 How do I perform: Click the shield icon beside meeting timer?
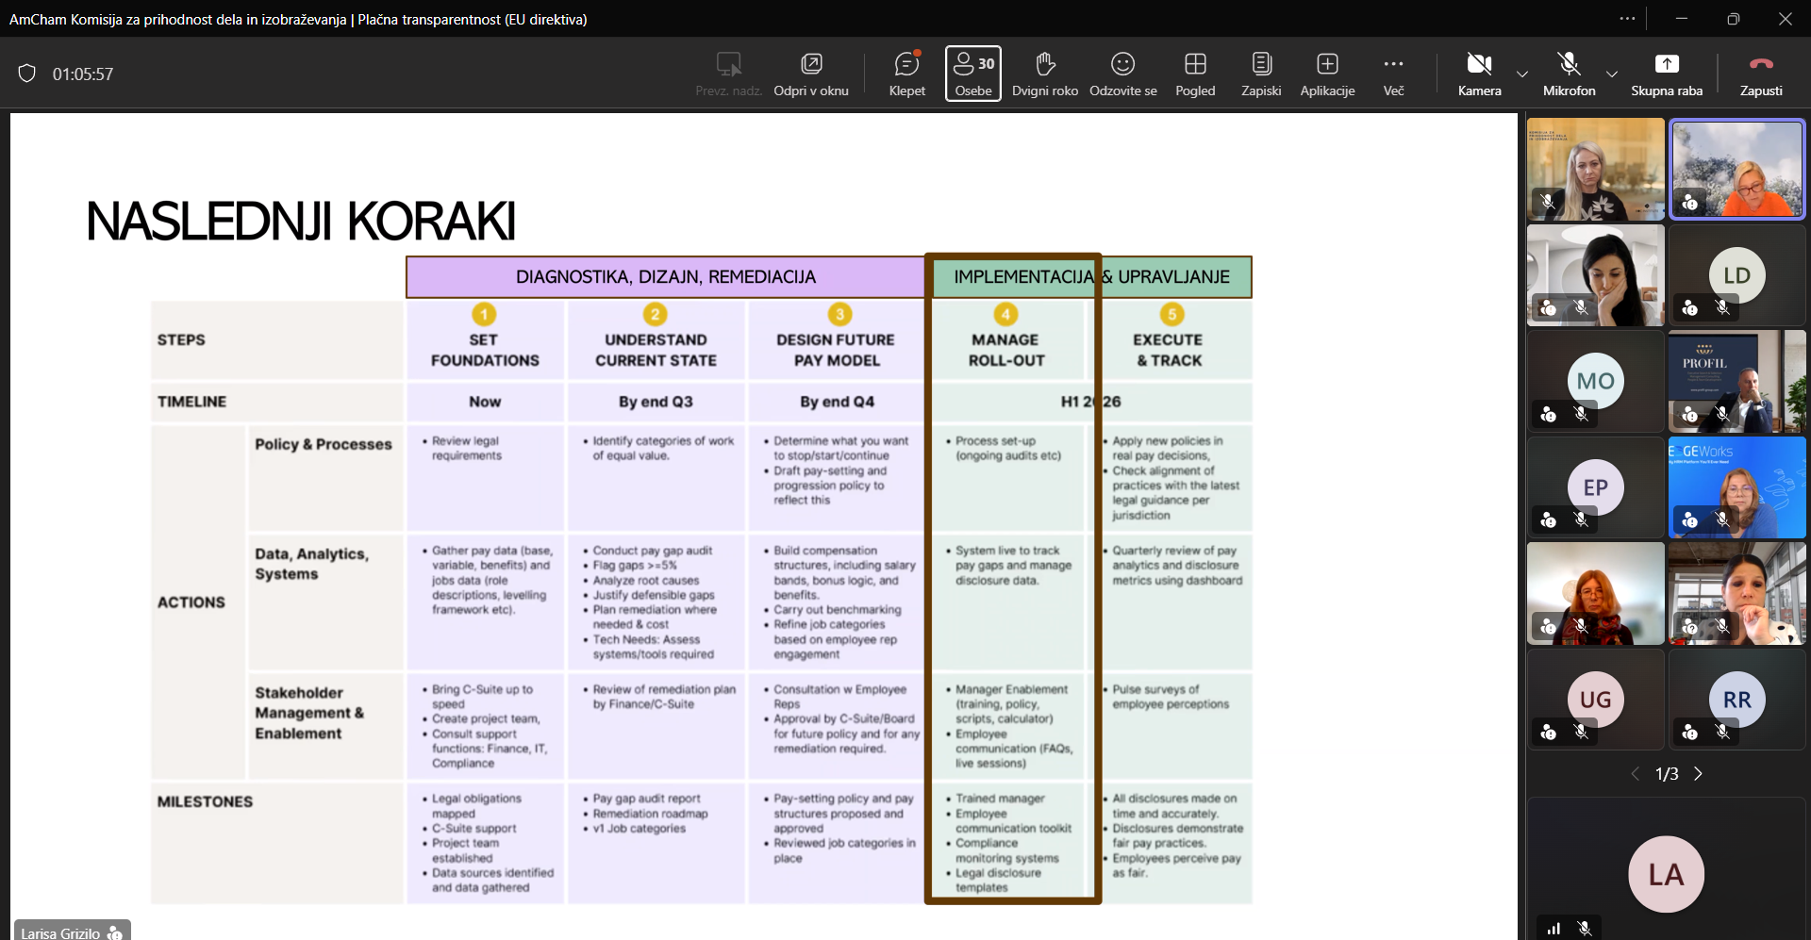tap(27, 74)
